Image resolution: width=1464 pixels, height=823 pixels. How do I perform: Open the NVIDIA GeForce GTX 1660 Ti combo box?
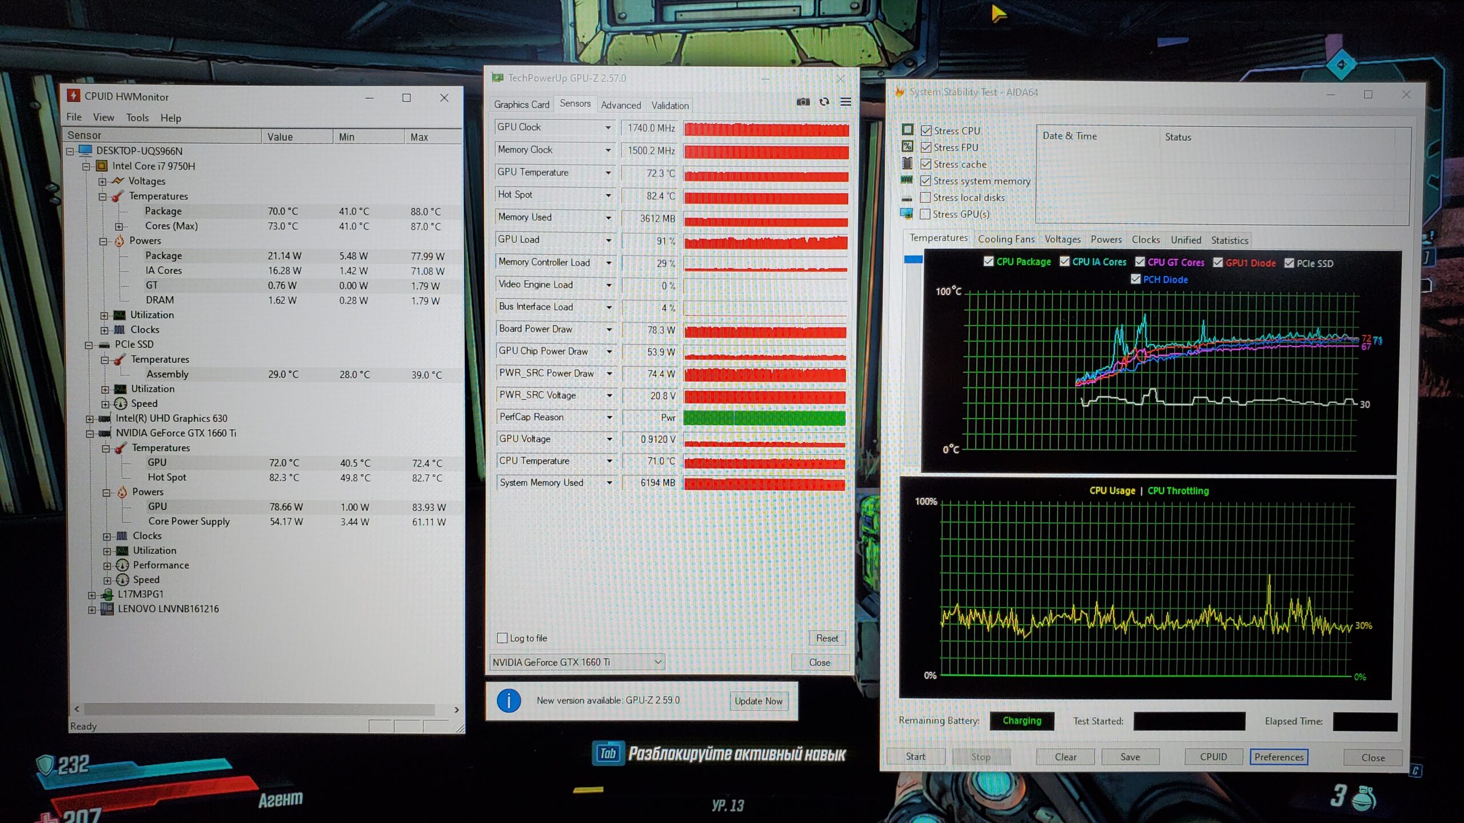(x=576, y=662)
